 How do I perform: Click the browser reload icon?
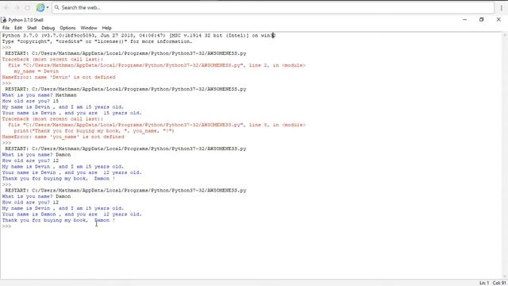(x=28, y=7)
